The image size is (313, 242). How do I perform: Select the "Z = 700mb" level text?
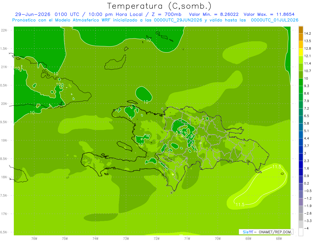pos(166,14)
